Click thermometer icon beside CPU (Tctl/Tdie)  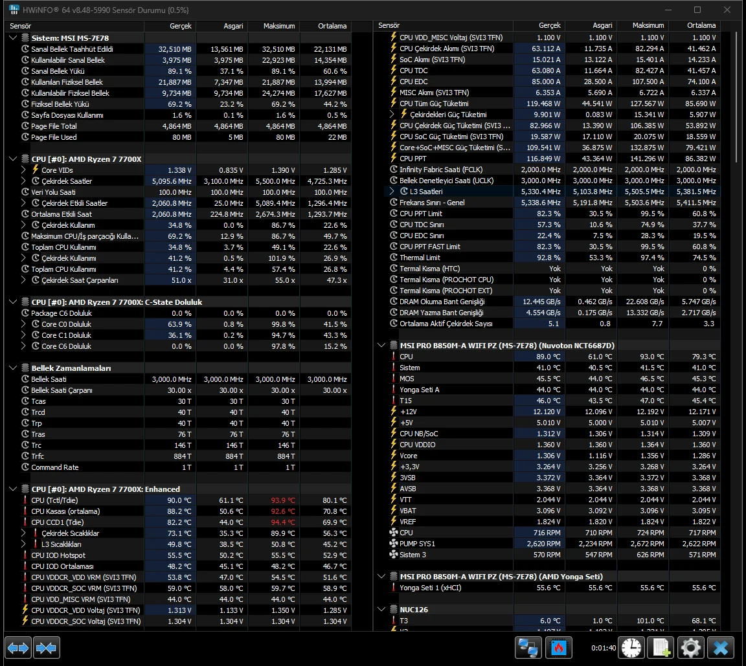[x=25, y=500]
